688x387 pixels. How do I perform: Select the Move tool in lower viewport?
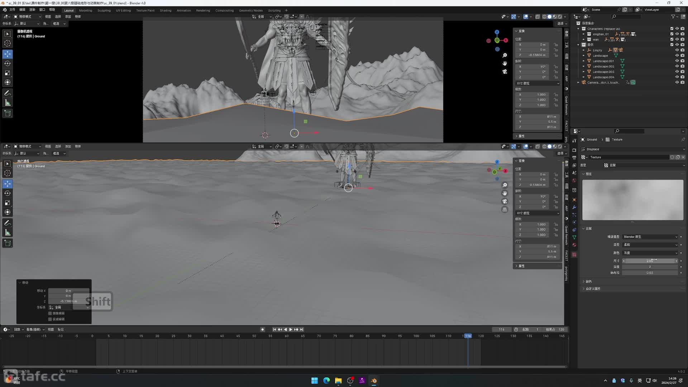[x=8, y=184]
